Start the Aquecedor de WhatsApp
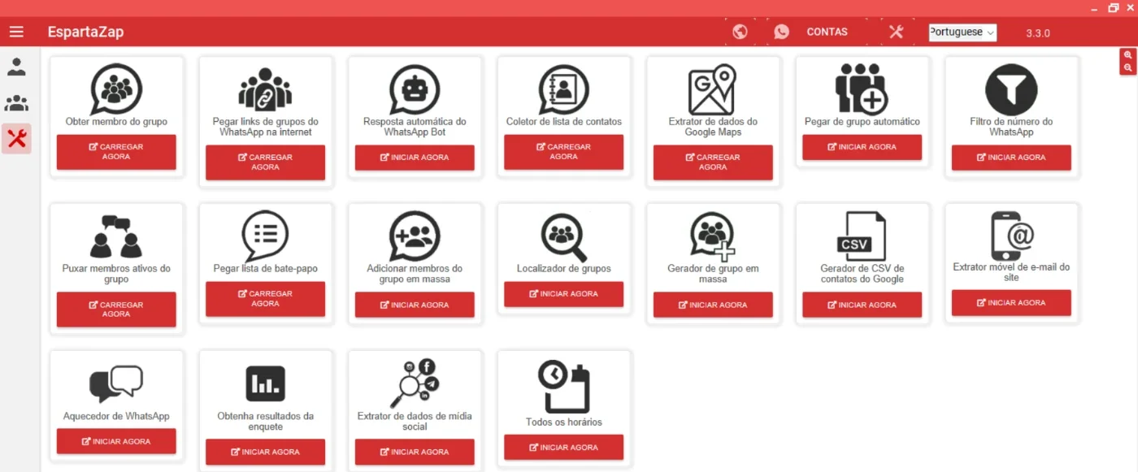1138x472 pixels. (x=116, y=441)
